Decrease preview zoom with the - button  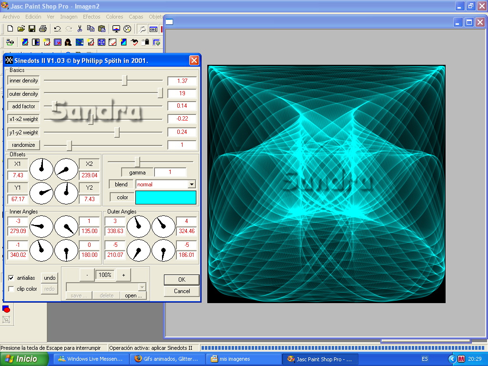coord(87,275)
